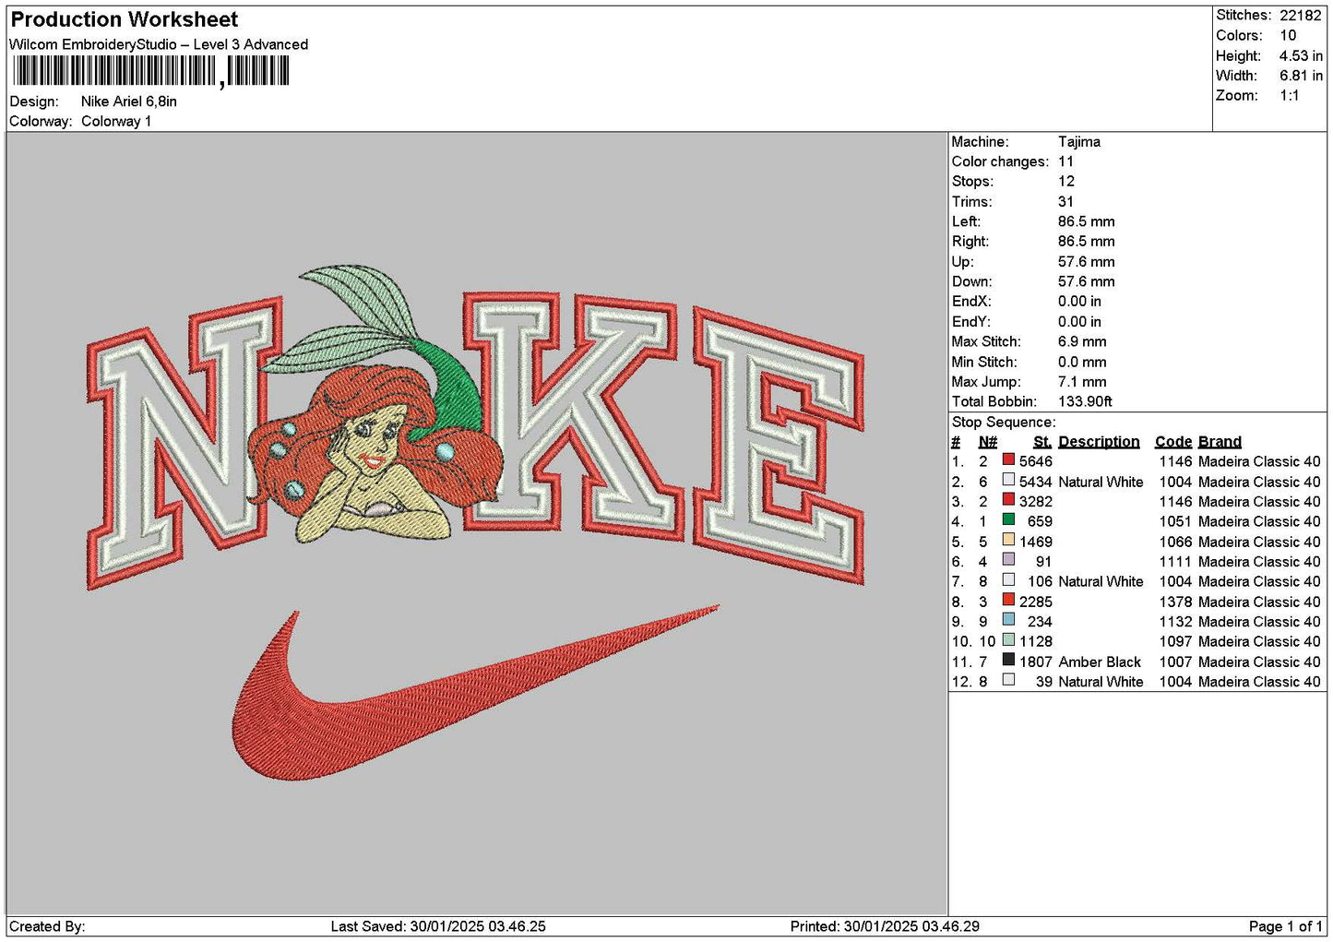Click stitch count 5646 in row 1
This screenshot has width=1333, height=942.
1035,461
